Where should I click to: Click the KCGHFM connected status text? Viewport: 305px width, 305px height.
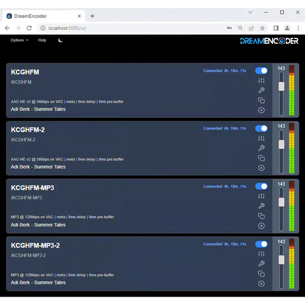224,71
